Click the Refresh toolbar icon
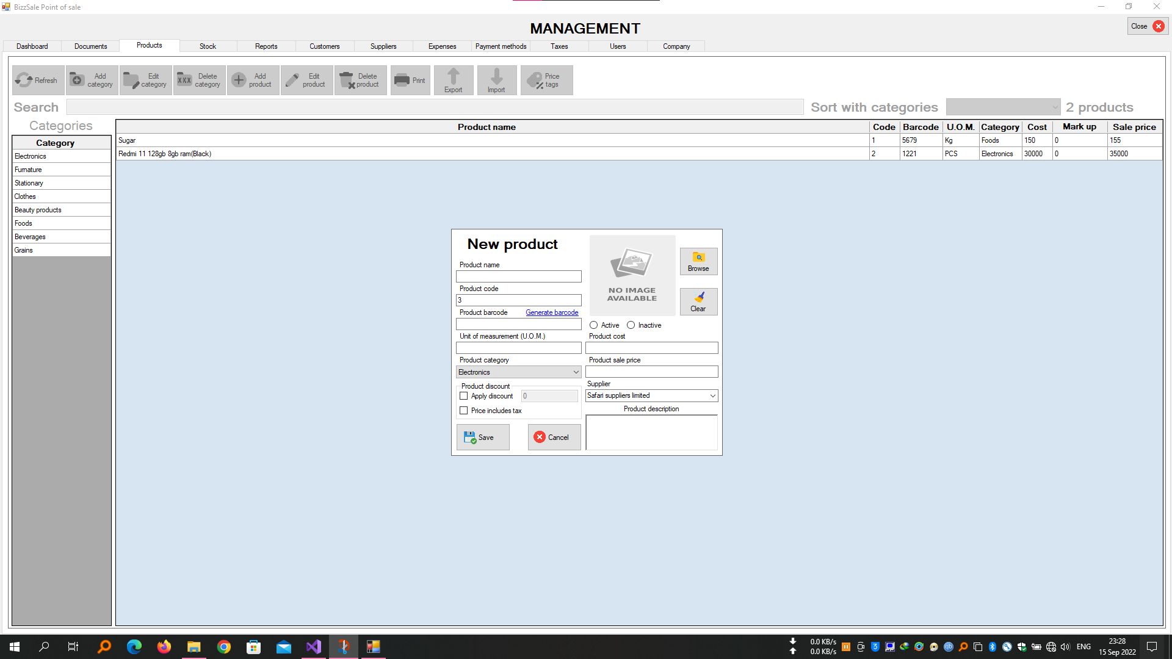Image resolution: width=1172 pixels, height=659 pixels. [24, 80]
